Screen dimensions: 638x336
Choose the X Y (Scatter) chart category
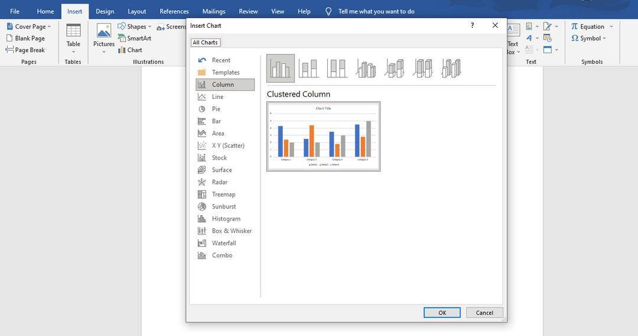pos(225,146)
